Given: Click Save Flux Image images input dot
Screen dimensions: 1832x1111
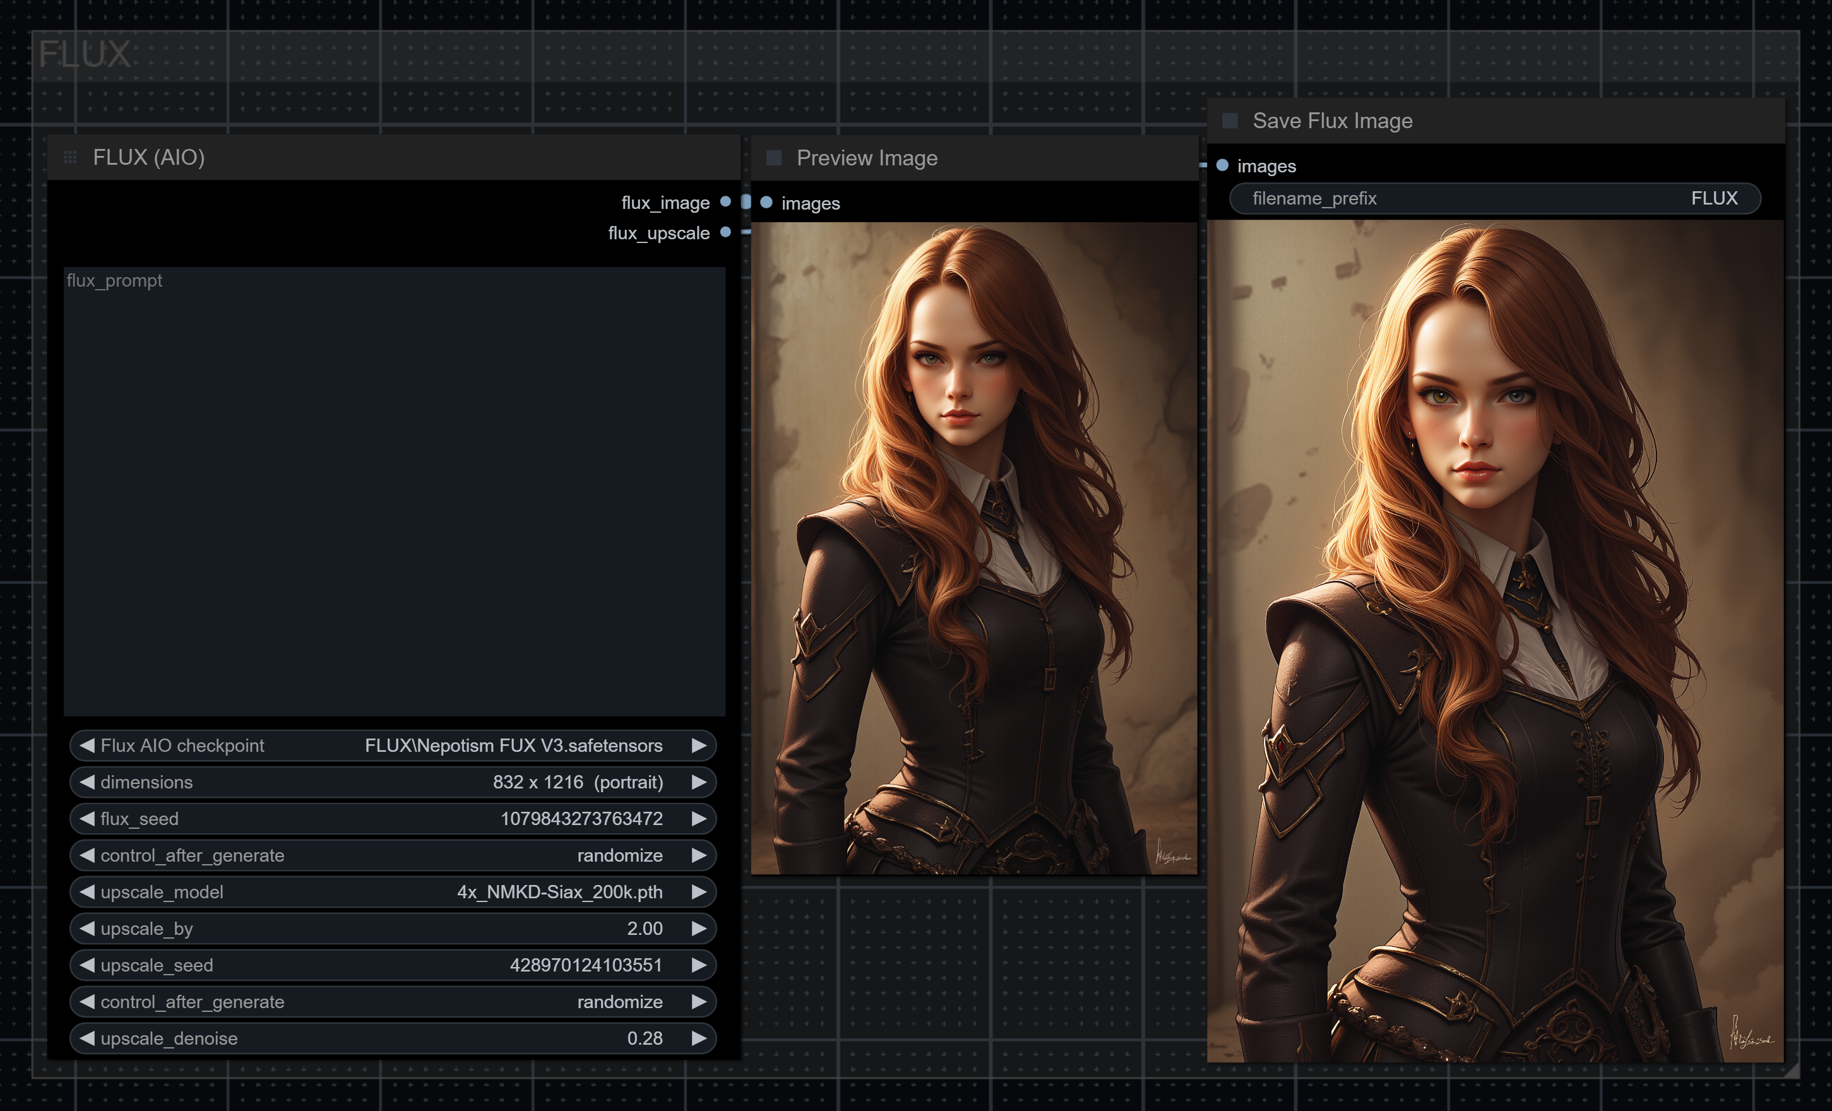Looking at the screenshot, I should pos(1222,165).
